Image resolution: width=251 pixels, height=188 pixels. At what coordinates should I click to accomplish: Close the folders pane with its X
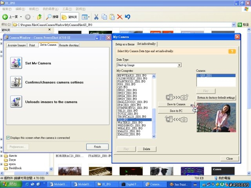[x=49, y=30]
